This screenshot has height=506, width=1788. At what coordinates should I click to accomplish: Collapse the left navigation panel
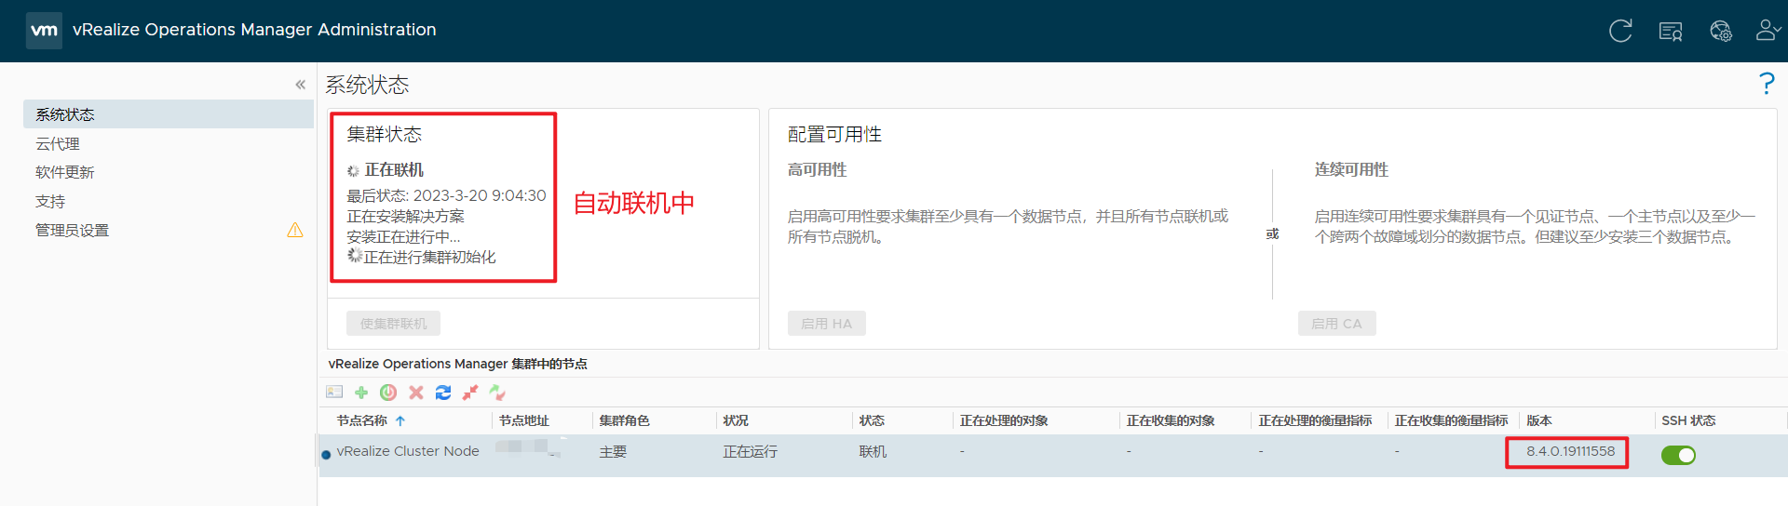click(x=300, y=85)
